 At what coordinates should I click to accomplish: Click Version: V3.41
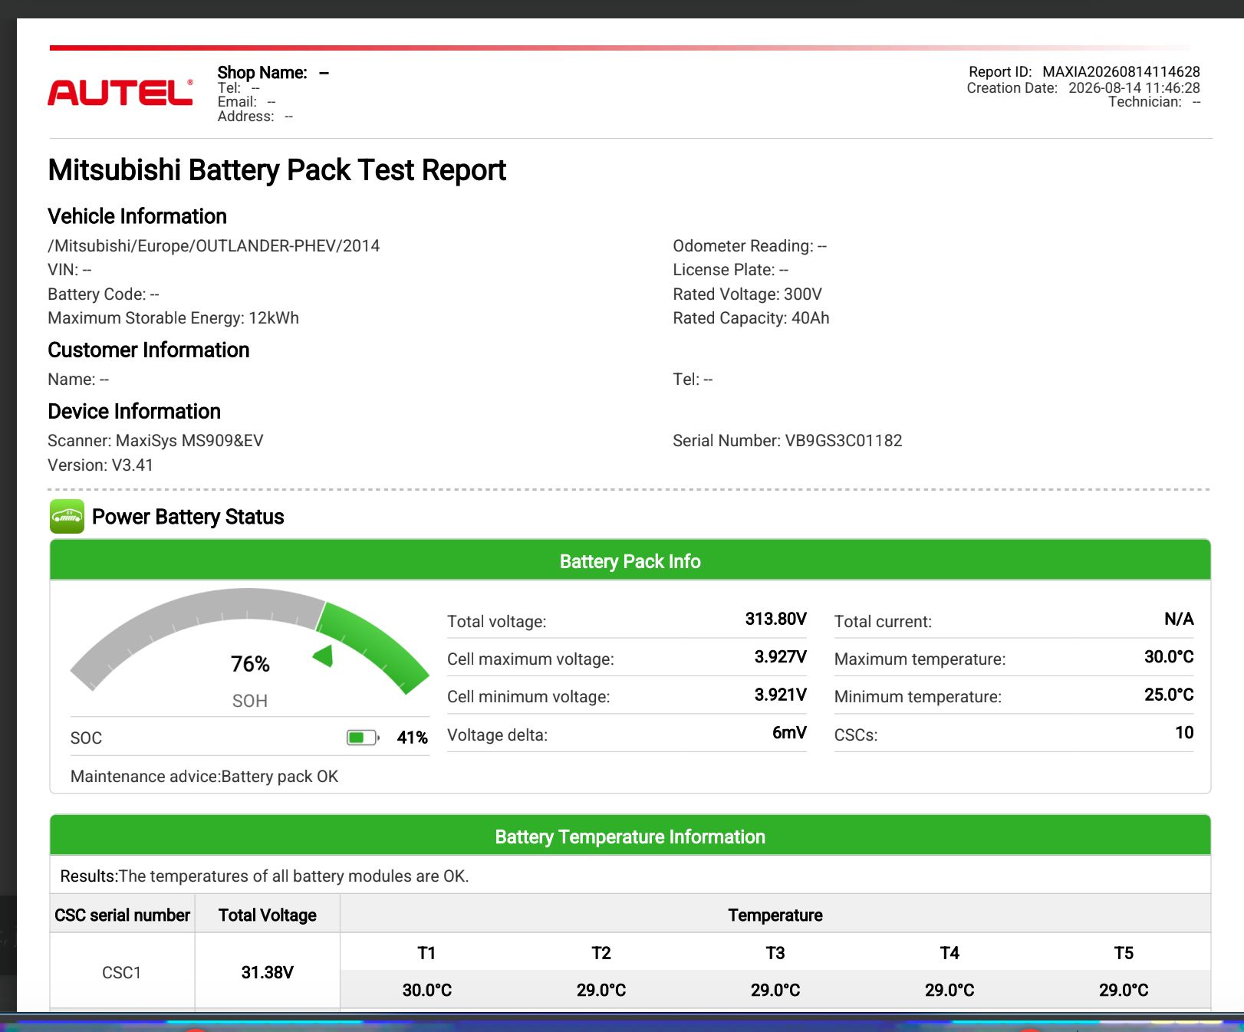click(100, 465)
